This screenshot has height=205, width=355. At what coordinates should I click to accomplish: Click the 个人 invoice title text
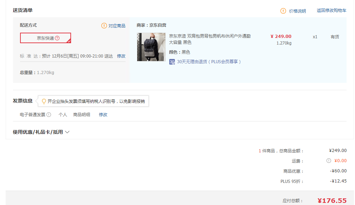click(63, 115)
